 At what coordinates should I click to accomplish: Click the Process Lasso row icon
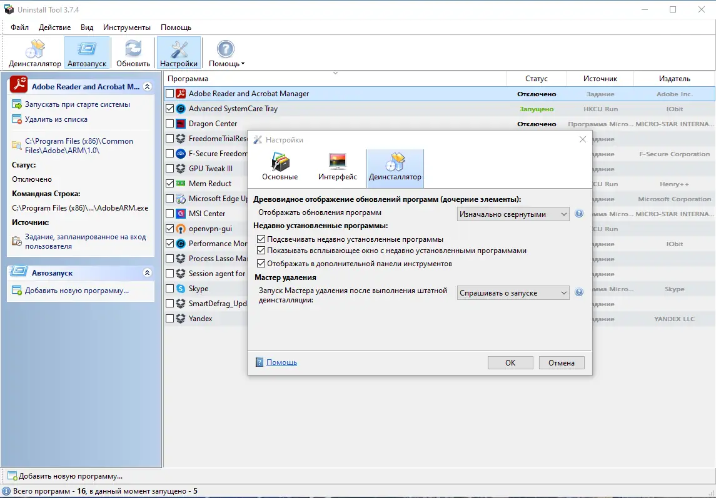click(x=181, y=258)
